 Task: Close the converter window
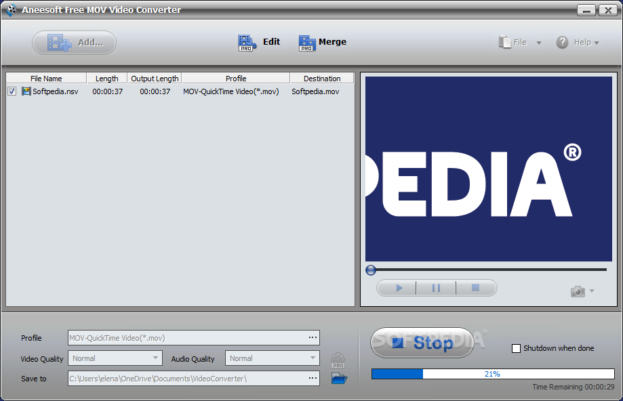click(x=608, y=10)
